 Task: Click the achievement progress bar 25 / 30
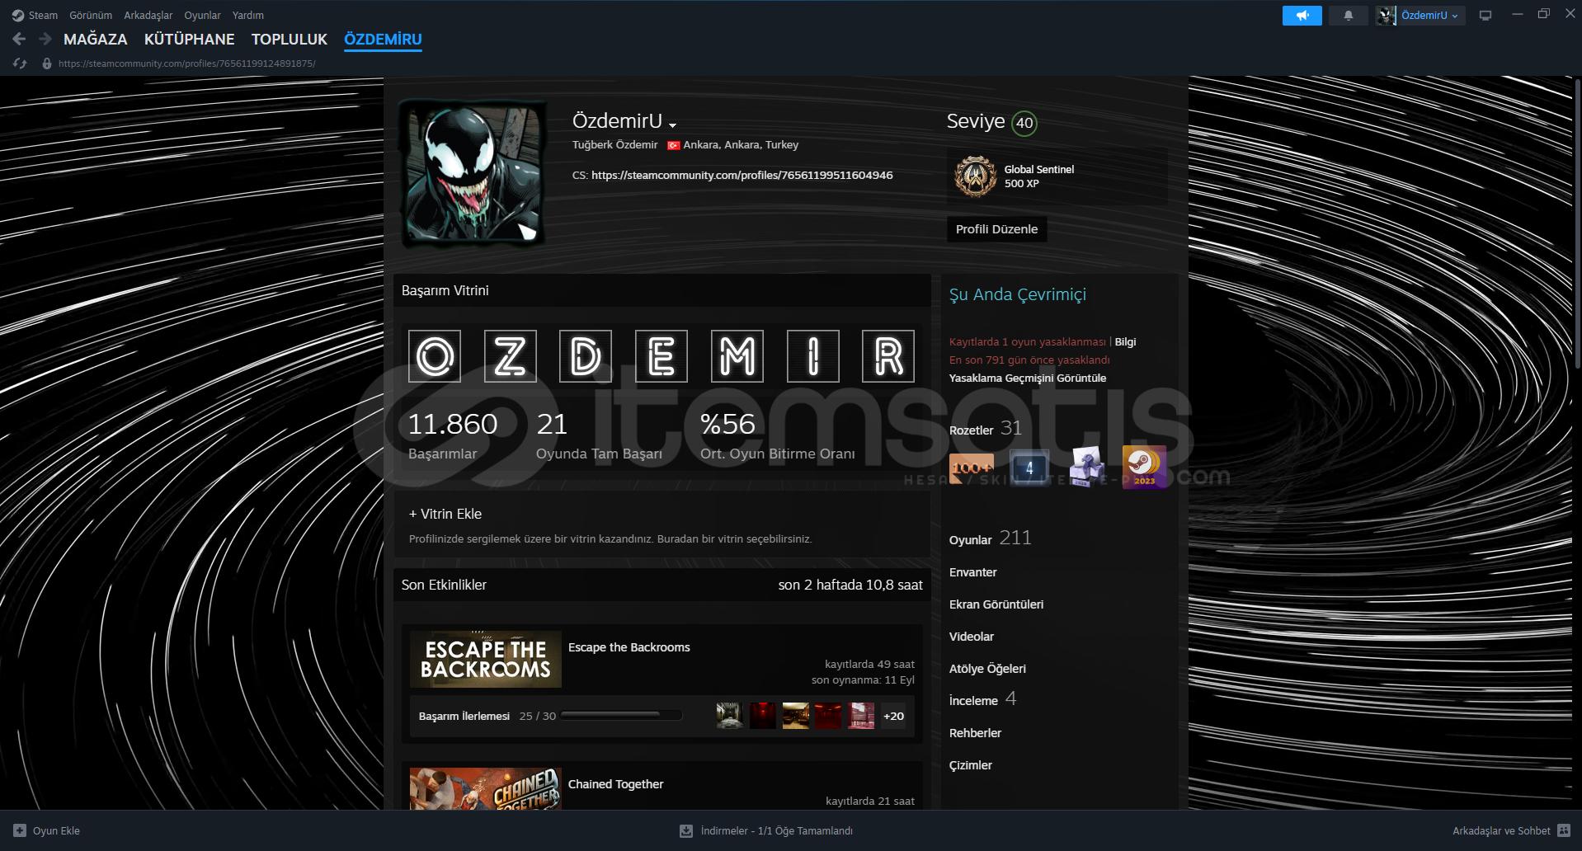tap(621, 716)
